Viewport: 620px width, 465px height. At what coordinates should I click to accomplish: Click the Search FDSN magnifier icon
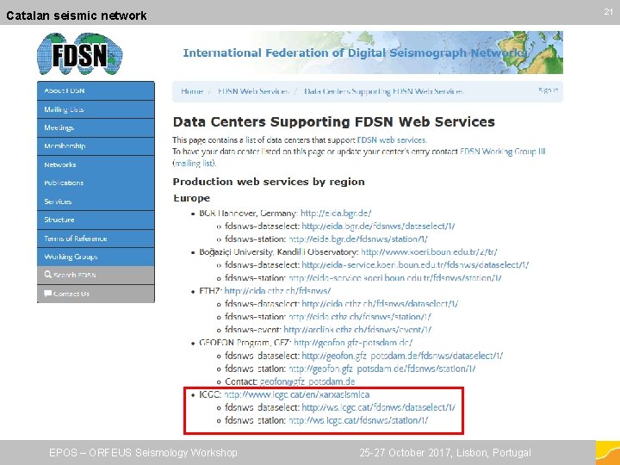48,275
